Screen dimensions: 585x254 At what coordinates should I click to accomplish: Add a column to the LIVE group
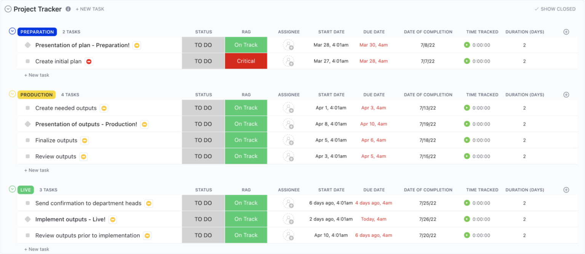coord(566,190)
